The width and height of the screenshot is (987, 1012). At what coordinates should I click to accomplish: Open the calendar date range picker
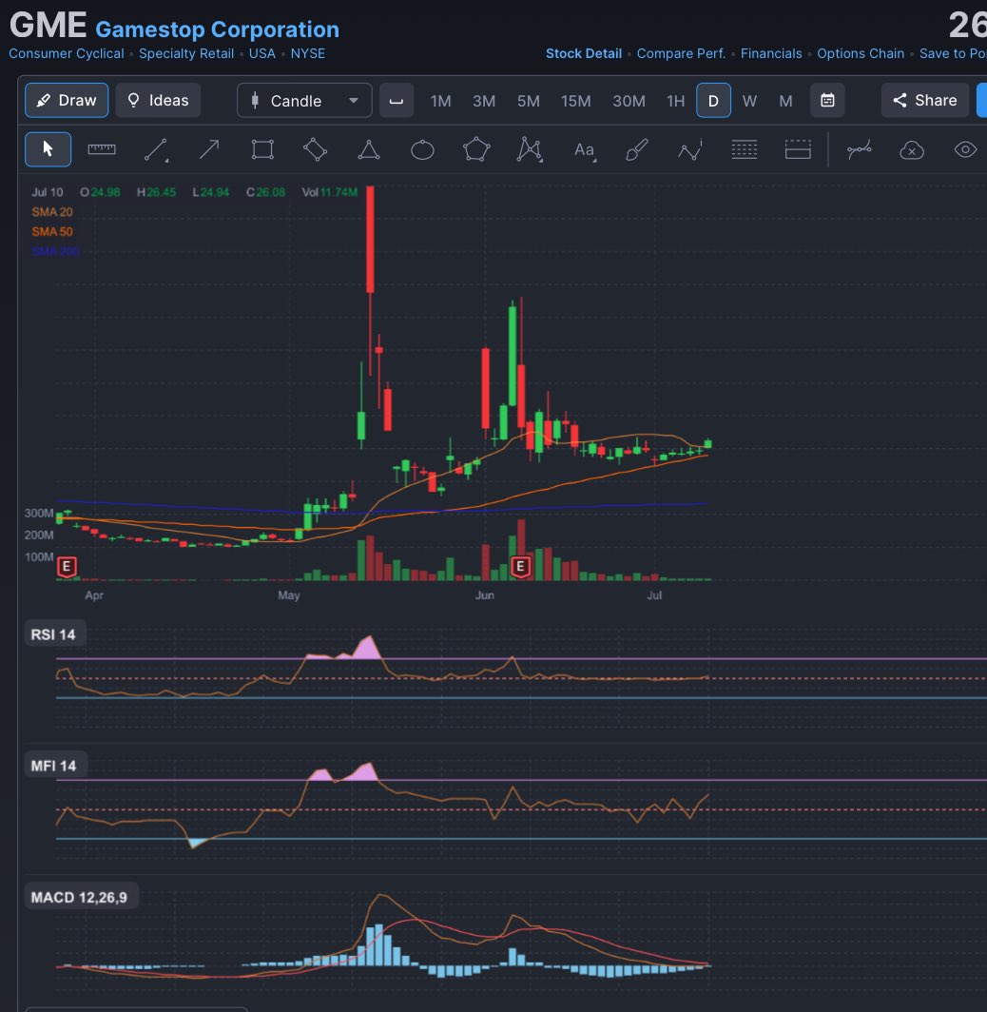pyautogui.click(x=827, y=101)
